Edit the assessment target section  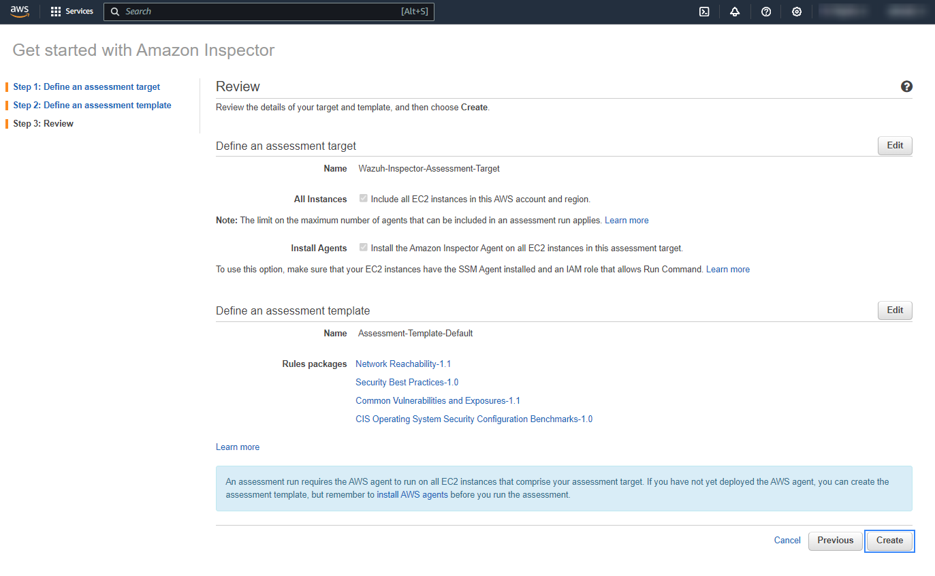click(x=895, y=146)
